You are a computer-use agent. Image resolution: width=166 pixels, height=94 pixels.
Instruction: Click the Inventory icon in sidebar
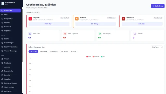2,75
